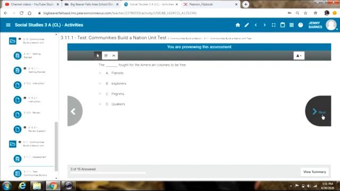
Task: Open File Explorer from taskbar
Action: (37, 186)
